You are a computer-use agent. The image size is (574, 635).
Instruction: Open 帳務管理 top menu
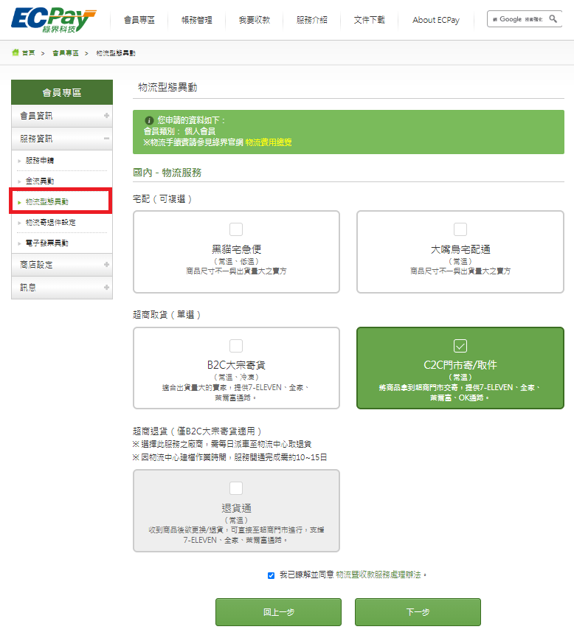click(x=196, y=20)
